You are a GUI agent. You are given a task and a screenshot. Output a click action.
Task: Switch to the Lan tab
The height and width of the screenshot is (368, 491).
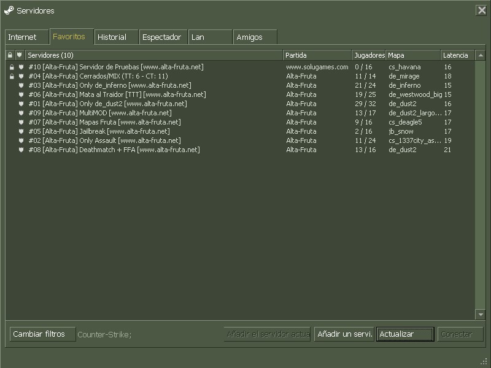coord(210,37)
